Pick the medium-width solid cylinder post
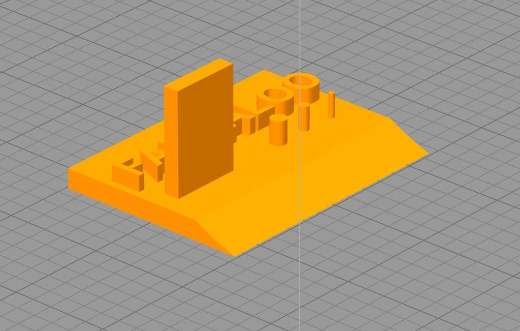520x331 pixels. coord(304,117)
